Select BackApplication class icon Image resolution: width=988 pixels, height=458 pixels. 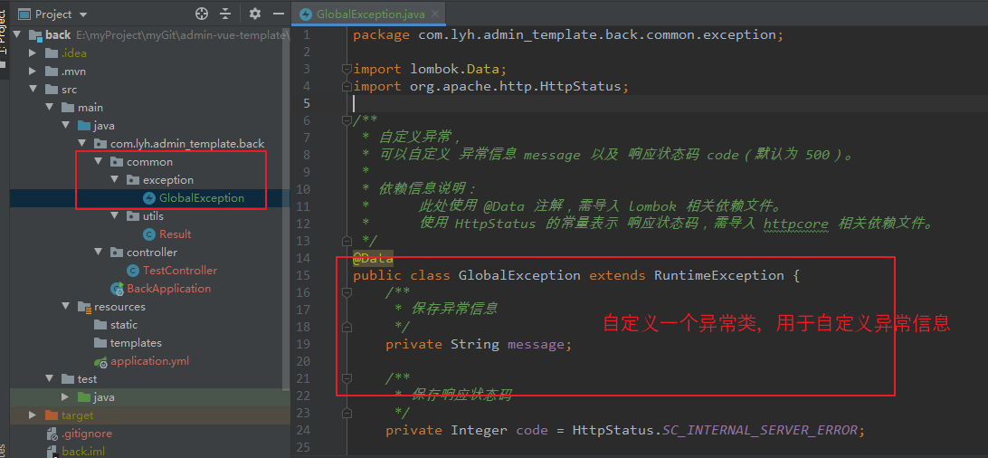[118, 289]
